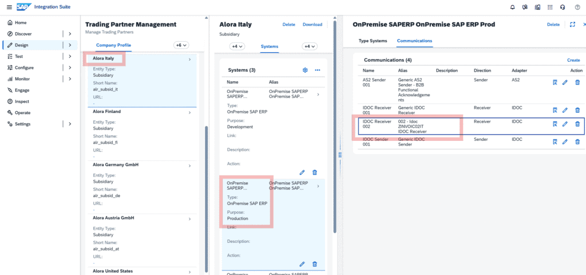View details of IDOC Sender 001
Screen dimensions: 586x275
pos(555,142)
